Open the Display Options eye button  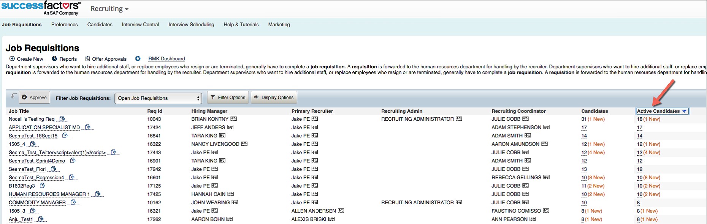point(274,98)
